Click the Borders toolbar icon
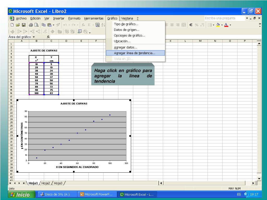 (x=210, y=25)
